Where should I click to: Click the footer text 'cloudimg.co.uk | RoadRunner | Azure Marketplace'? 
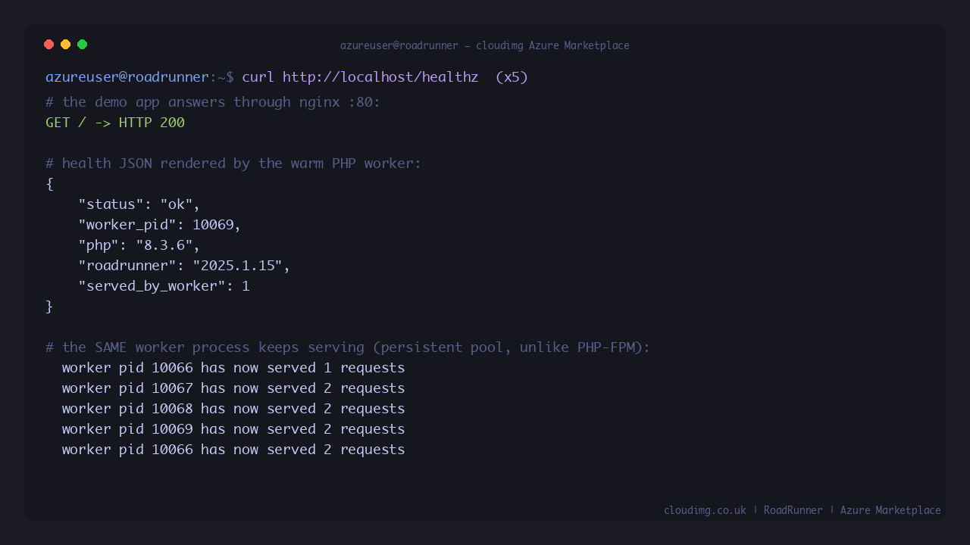(x=803, y=510)
